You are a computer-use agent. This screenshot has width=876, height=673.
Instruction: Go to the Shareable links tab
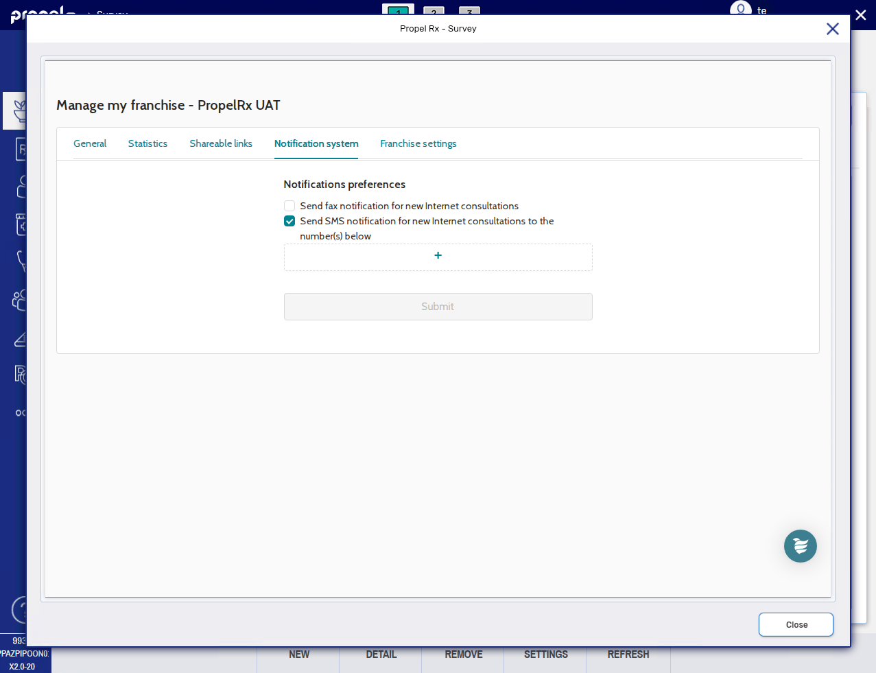click(221, 143)
